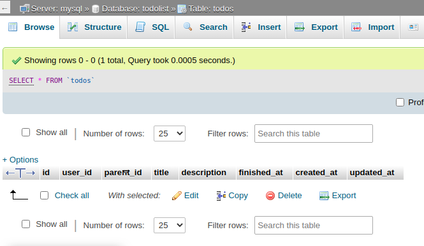Viewport: 424px width, 246px height.
Task: Click the Check all link
Action: coord(71,196)
